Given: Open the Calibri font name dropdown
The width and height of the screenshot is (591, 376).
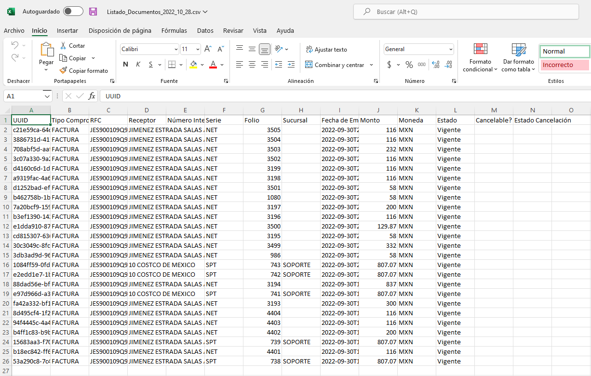Looking at the screenshot, I should 176,49.
